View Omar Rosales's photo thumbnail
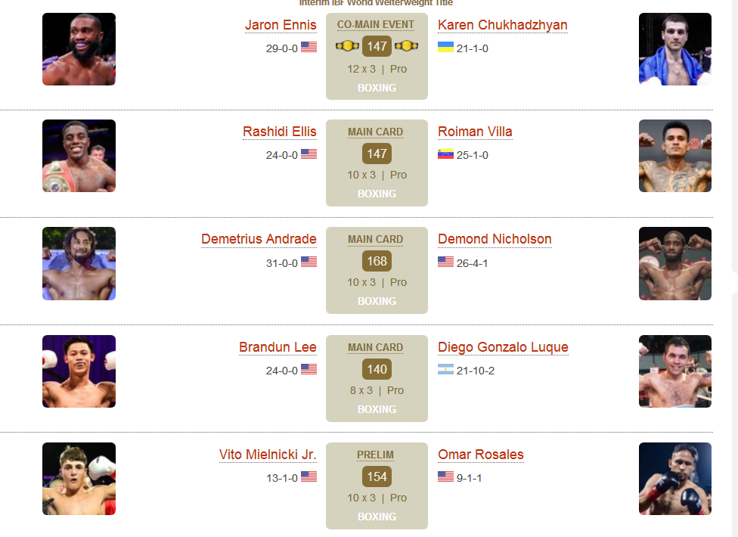The height and width of the screenshot is (537, 738). point(674,479)
